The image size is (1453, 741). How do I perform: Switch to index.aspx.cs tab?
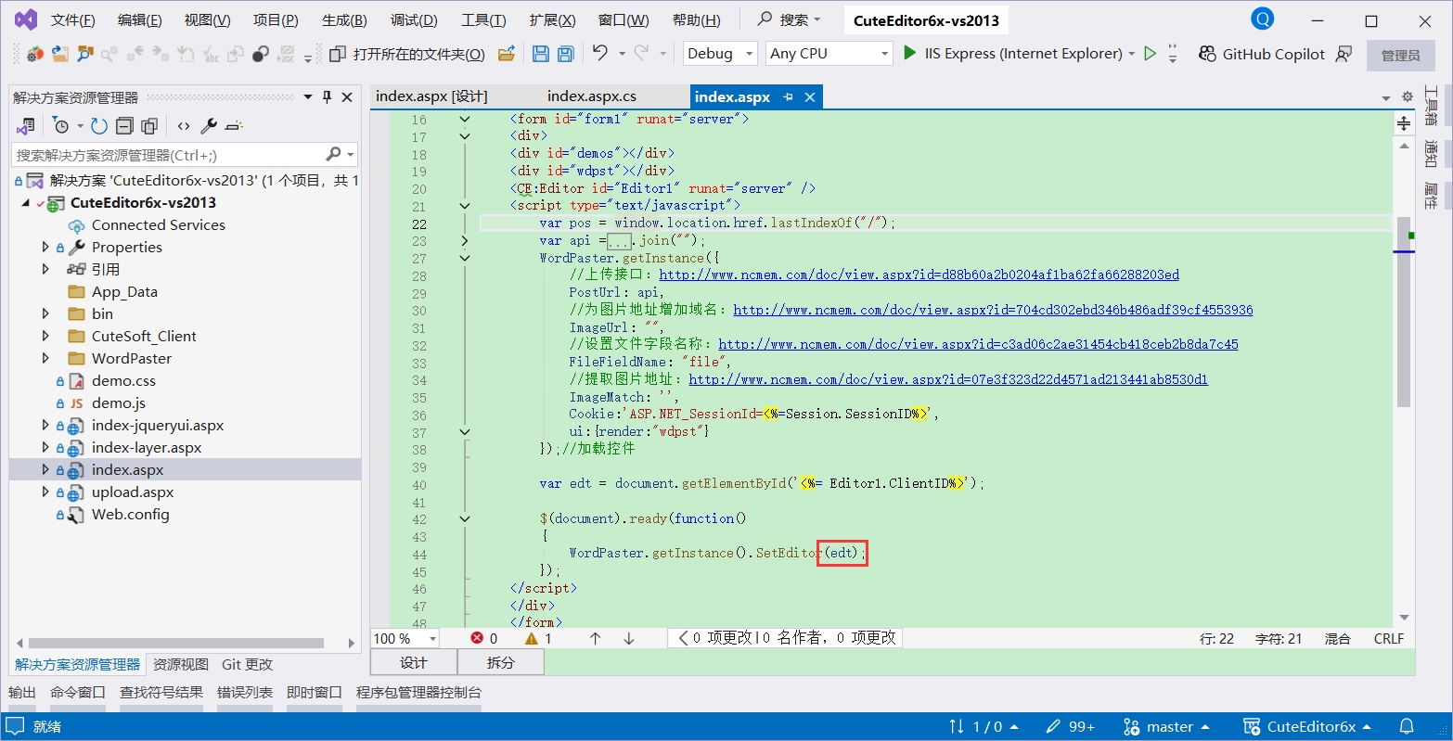[x=591, y=96]
